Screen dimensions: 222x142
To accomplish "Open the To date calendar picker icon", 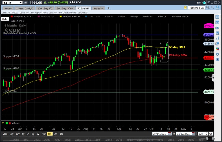I will click(x=193, y=134).
